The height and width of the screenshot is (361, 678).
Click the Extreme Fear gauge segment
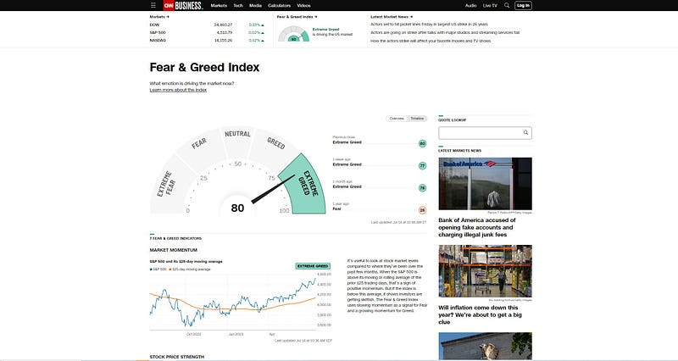point(168,186)
